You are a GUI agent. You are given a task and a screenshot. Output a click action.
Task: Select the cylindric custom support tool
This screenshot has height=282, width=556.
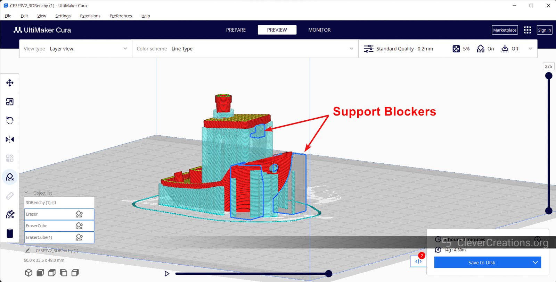click(10, 233)
